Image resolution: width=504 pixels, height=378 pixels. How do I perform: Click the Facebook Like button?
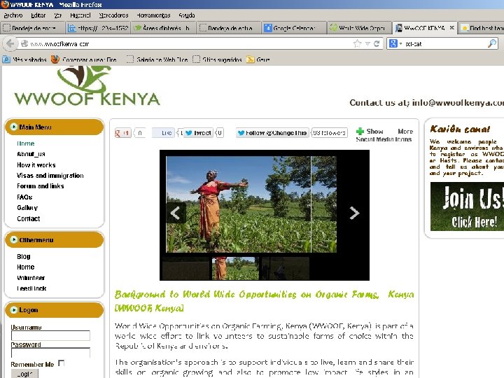163,133
